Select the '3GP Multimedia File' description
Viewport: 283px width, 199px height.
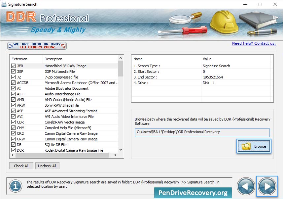[60, 72]
